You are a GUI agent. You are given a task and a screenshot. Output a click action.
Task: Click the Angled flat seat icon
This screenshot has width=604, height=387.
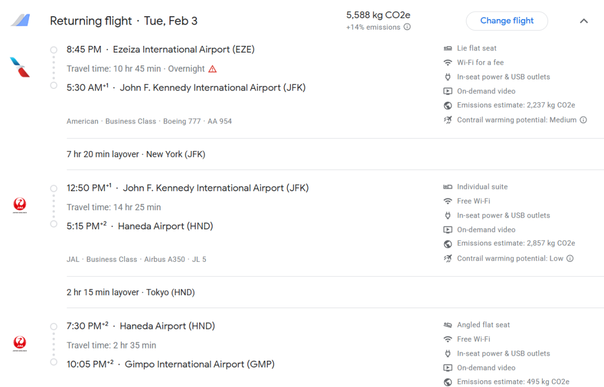coord(447,325)
